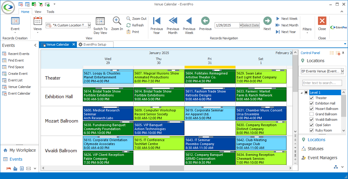The image size is (348, 179).
Task: Open Event Managers section in Control Panel
Action: coord(322,158)
